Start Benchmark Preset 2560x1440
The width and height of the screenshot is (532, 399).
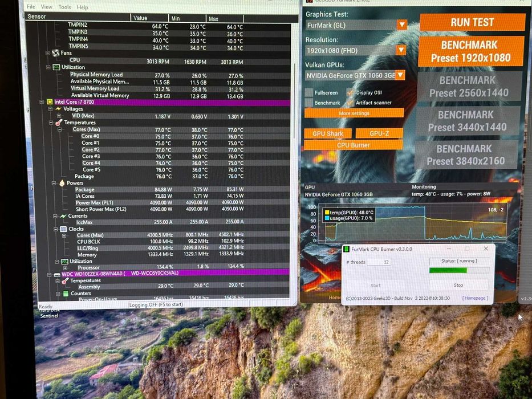(469, 87)
